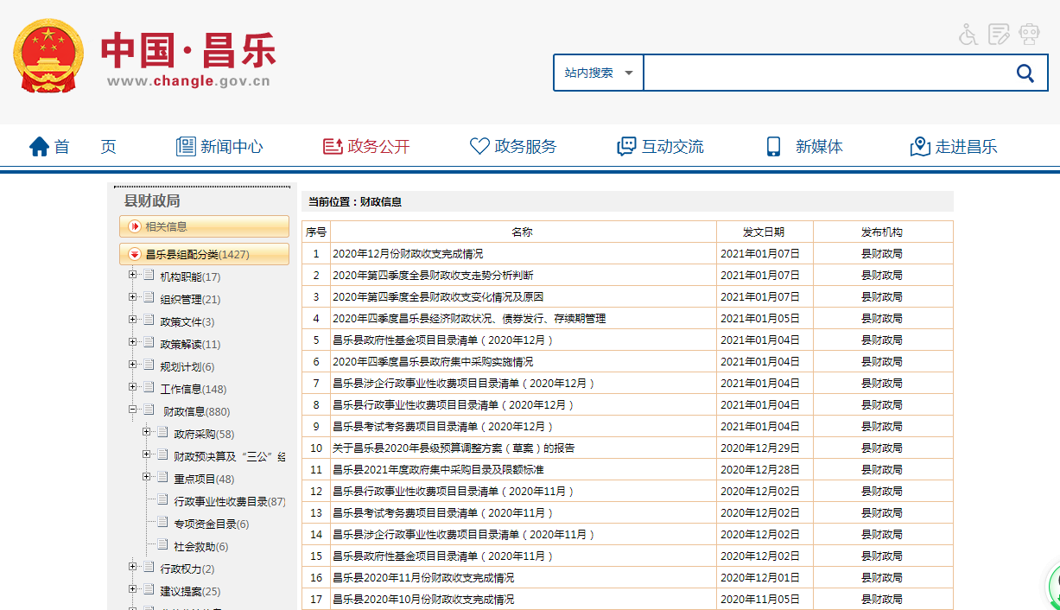Click the floating widget at right edge
The height and width of the screenshot is (610, 1060).
[x=1053, y=586]
